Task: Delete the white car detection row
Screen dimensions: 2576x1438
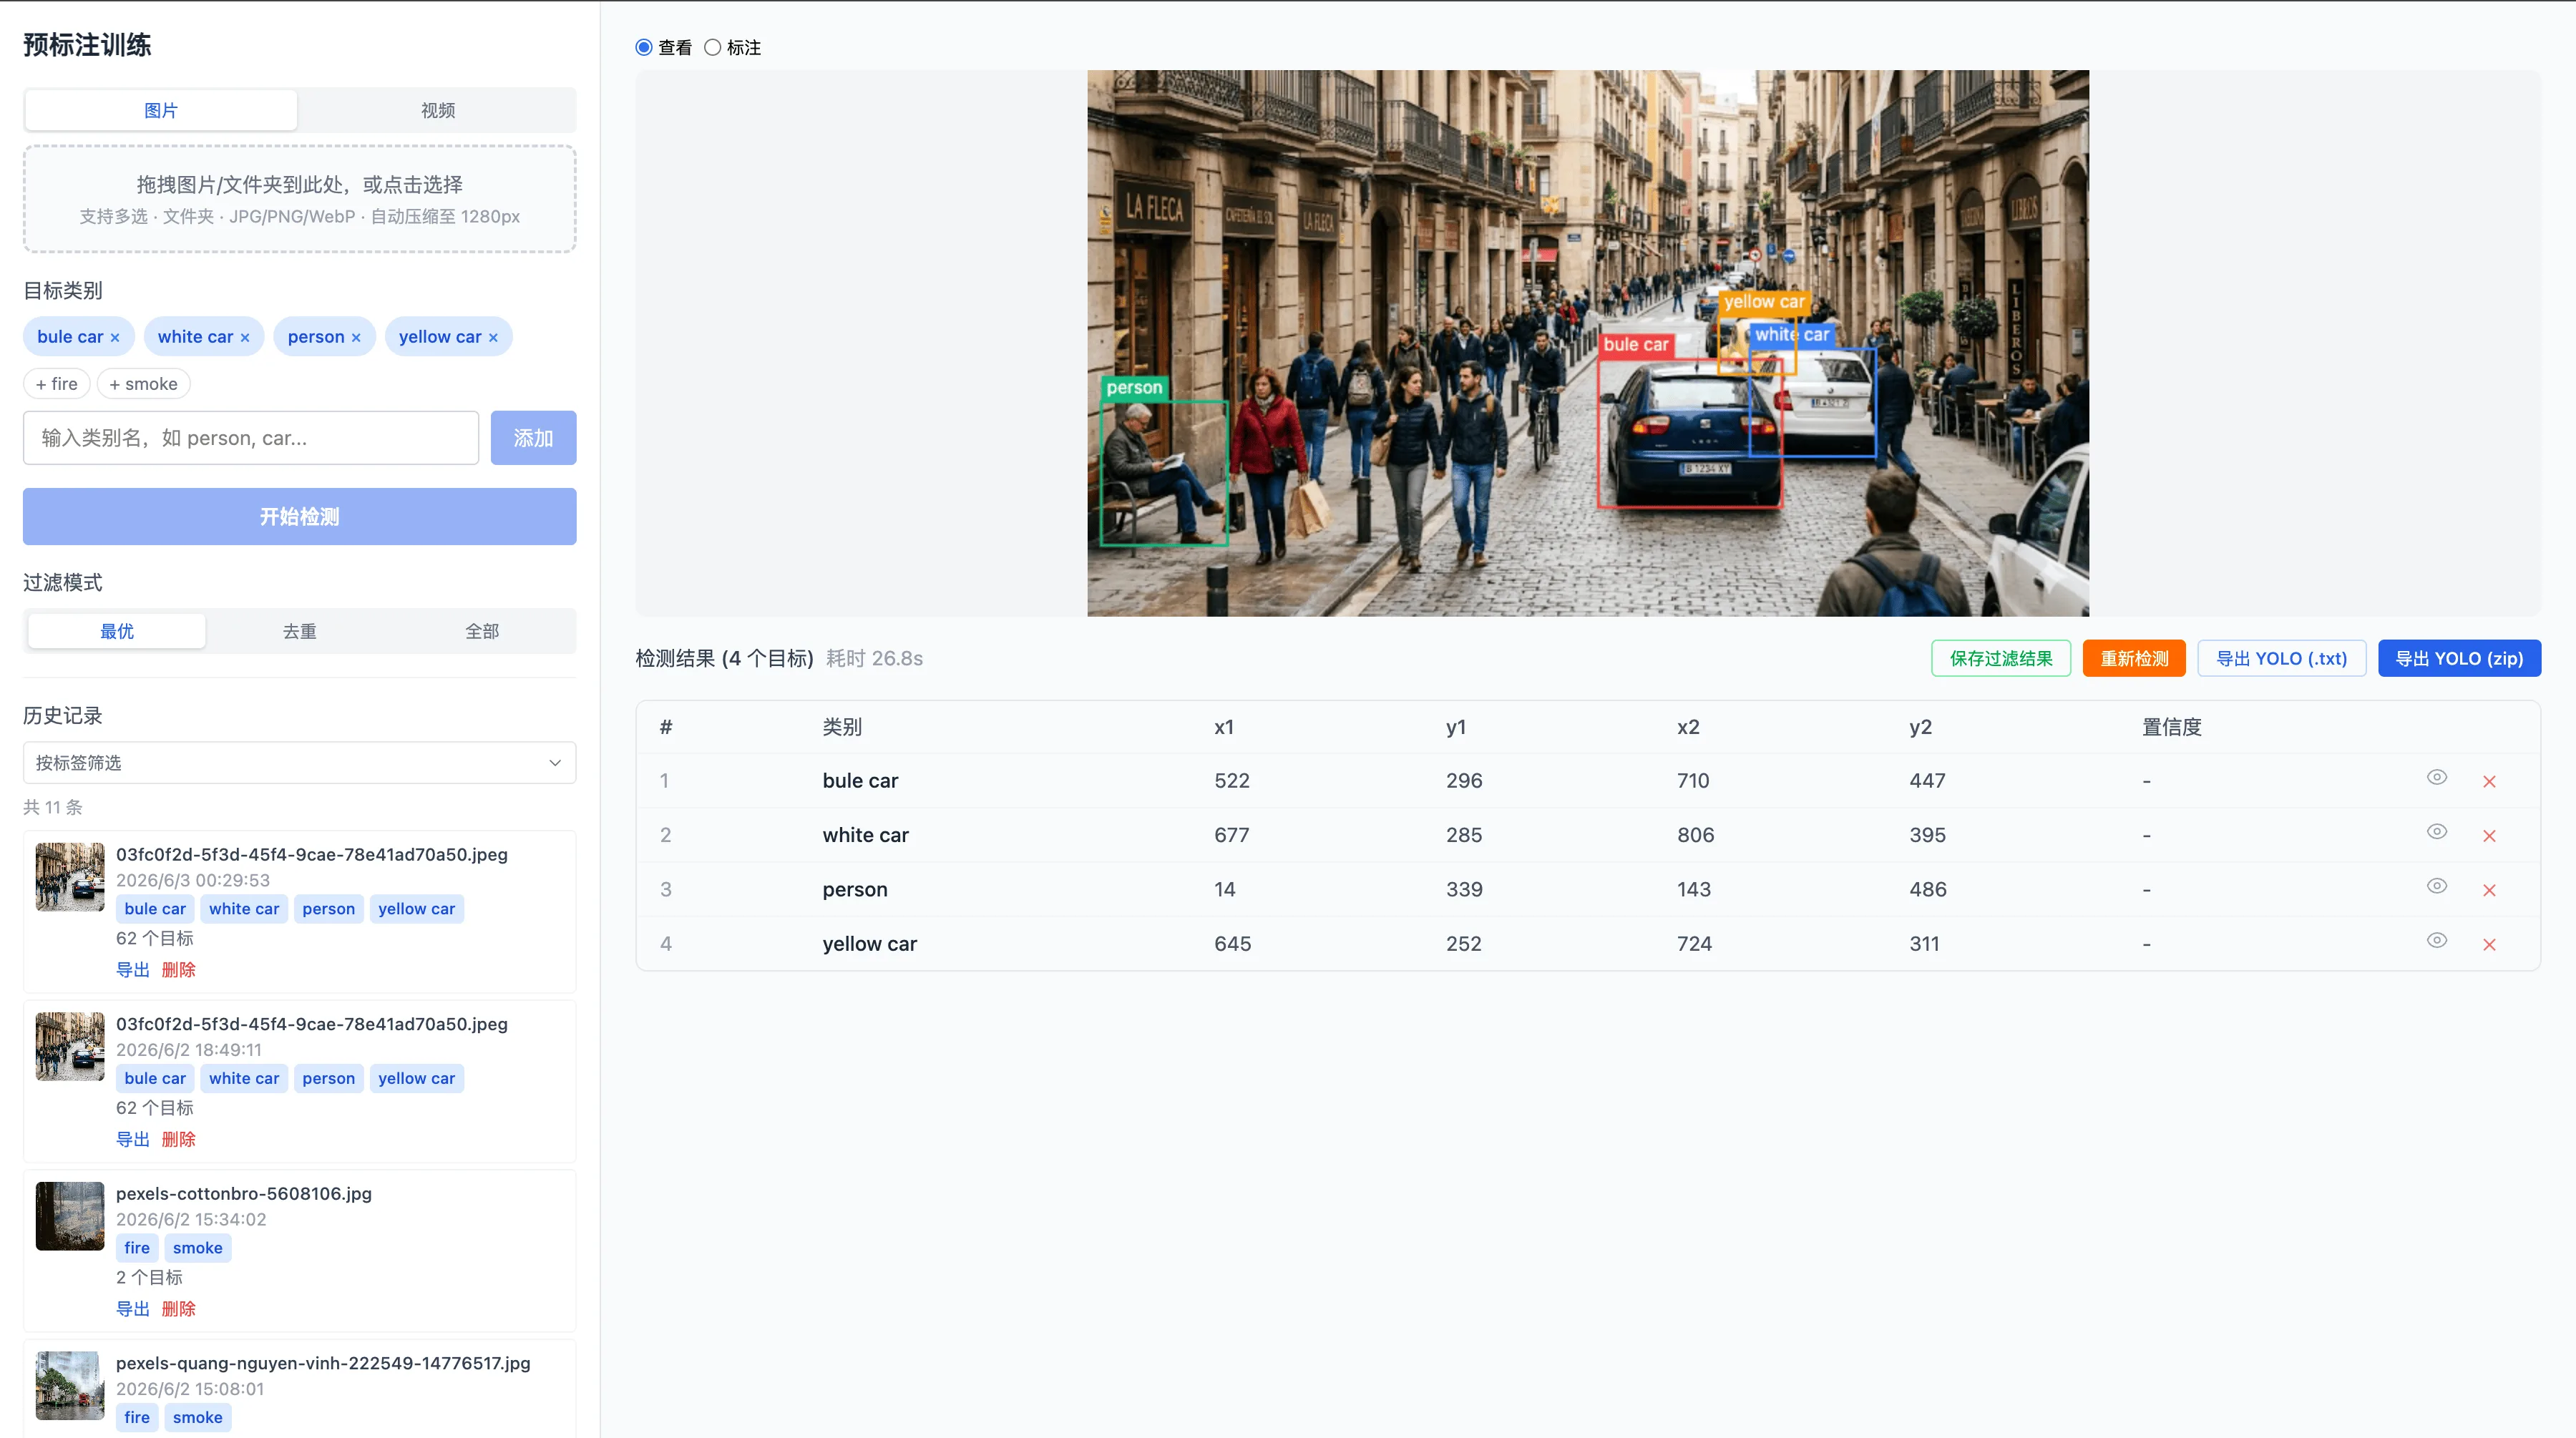Action: (x=2489, y=836)
